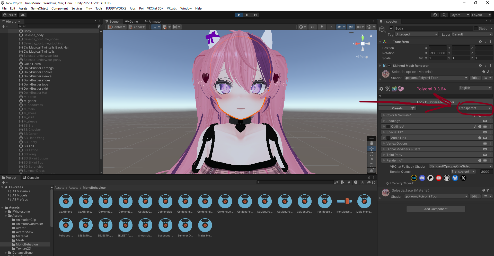494x256 pixels.
Task: Toggle 2D view in the Scene toolbar
Action: [x=312, y=27]
